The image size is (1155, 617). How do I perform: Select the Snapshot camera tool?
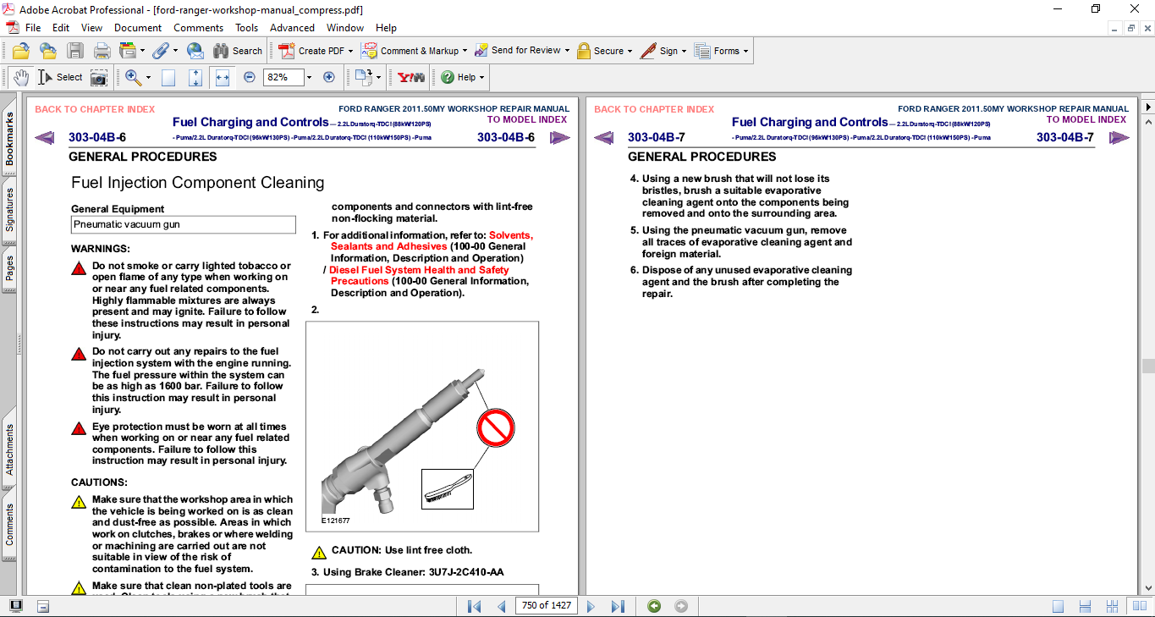[x=99, y=78]
